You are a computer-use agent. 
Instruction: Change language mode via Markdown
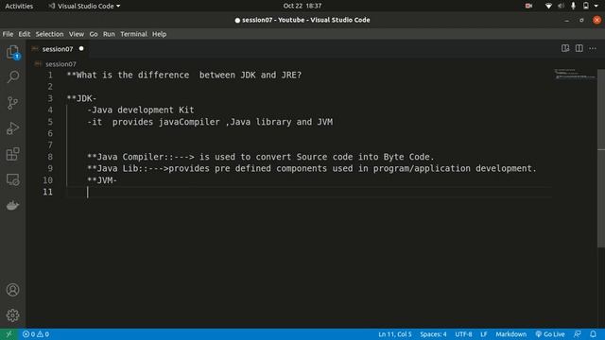[x=510, y=334]
